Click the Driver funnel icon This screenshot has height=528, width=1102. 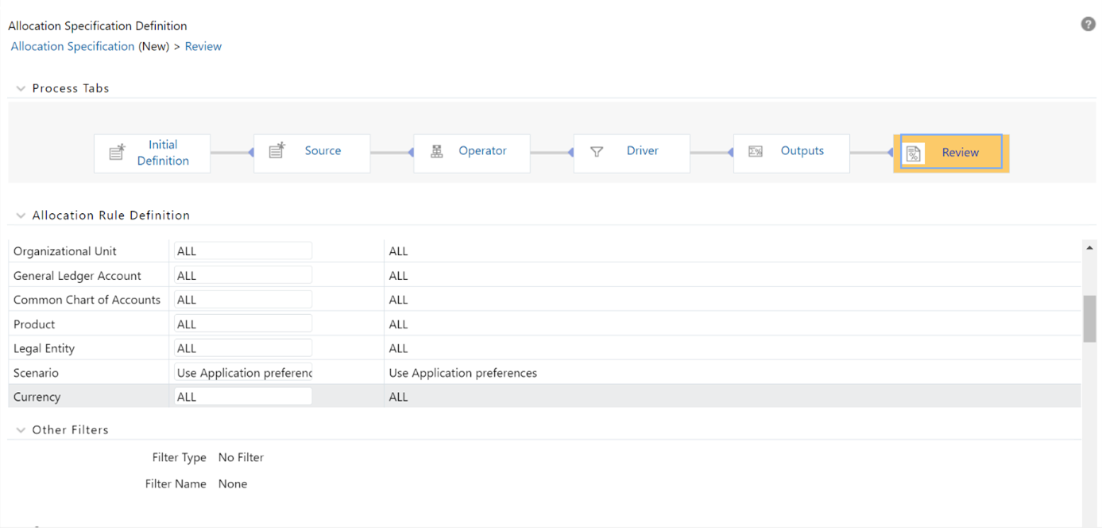[596, 150]
